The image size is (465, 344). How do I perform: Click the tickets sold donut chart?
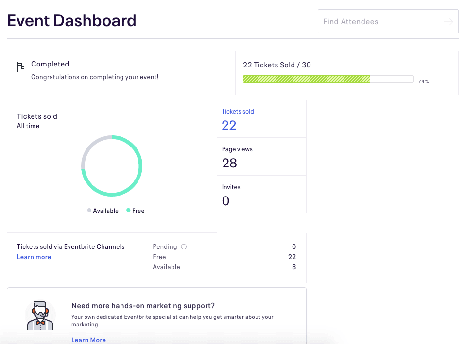tap(112, 166)
